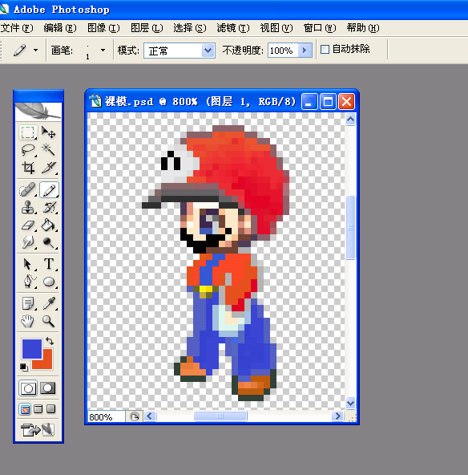Select the Pencil tool in toolbox
The height and width of the screenshot is (475, 468).
(x=49, y=190)
